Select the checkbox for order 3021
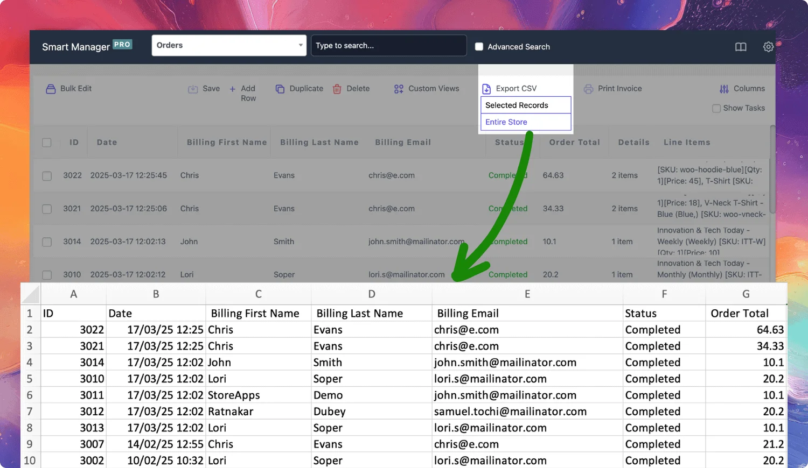The image size is (808, 468). click(47, 209)
